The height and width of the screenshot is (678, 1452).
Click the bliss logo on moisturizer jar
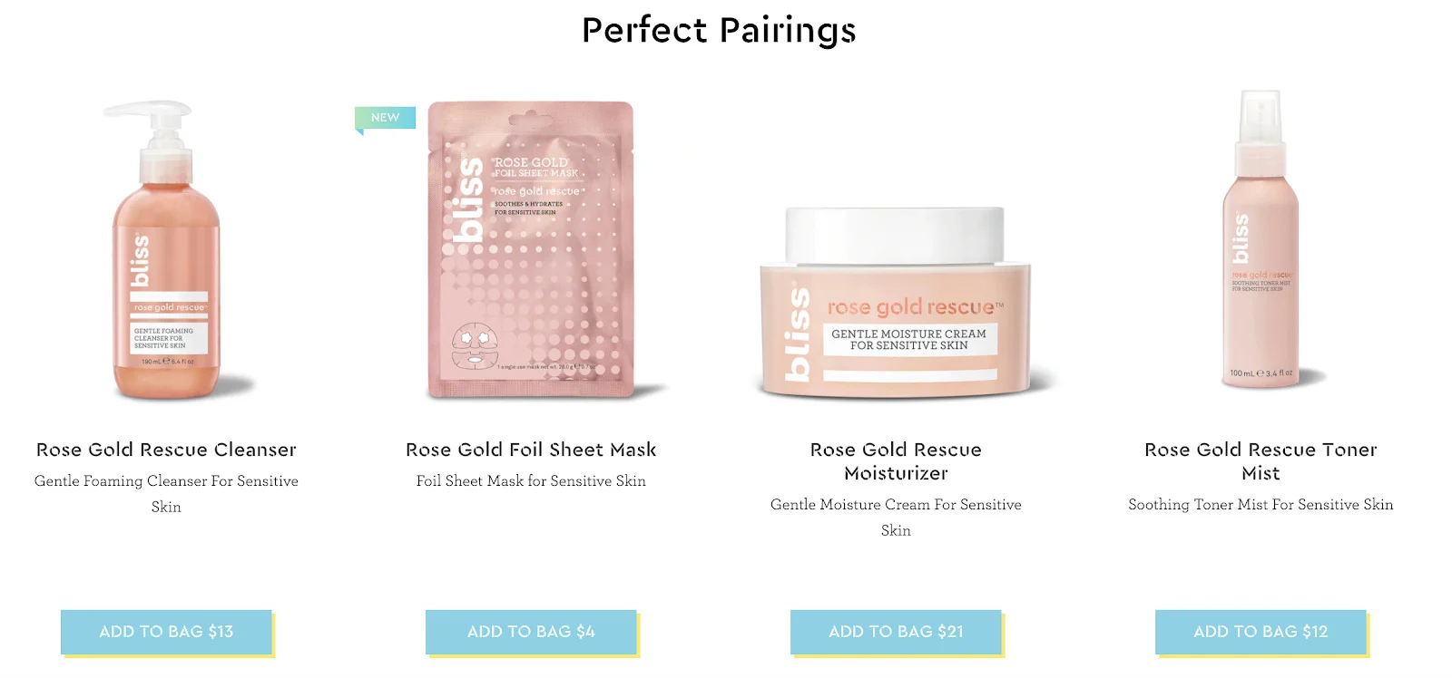click(x=795, y=333)
